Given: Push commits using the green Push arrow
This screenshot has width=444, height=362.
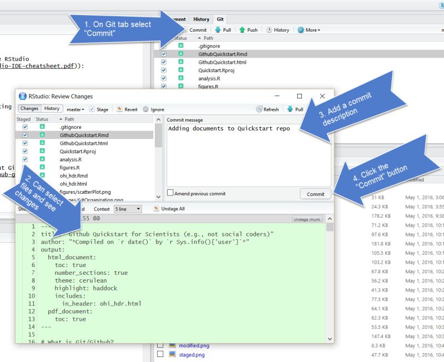Looking at the screenshot, I should (x=249, y=29).
